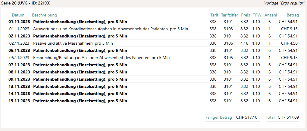Click the Vorlage "Ergo regulär" label

click(x=285, y=3)
